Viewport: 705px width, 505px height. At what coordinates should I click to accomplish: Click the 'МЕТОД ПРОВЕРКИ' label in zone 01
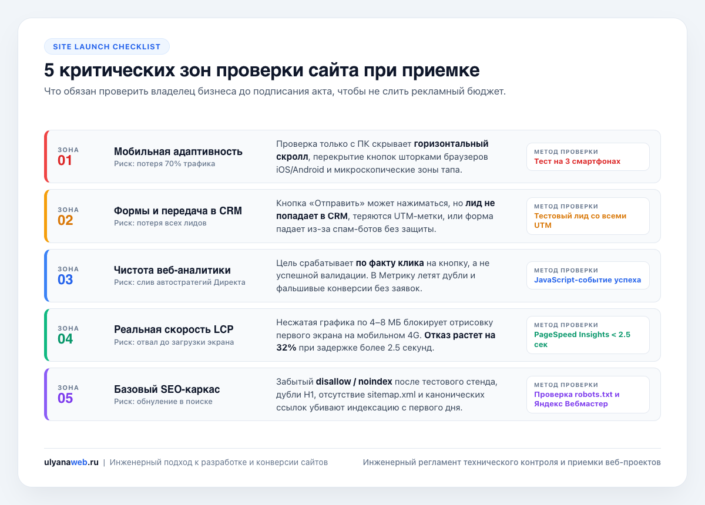tap(566, 152)
